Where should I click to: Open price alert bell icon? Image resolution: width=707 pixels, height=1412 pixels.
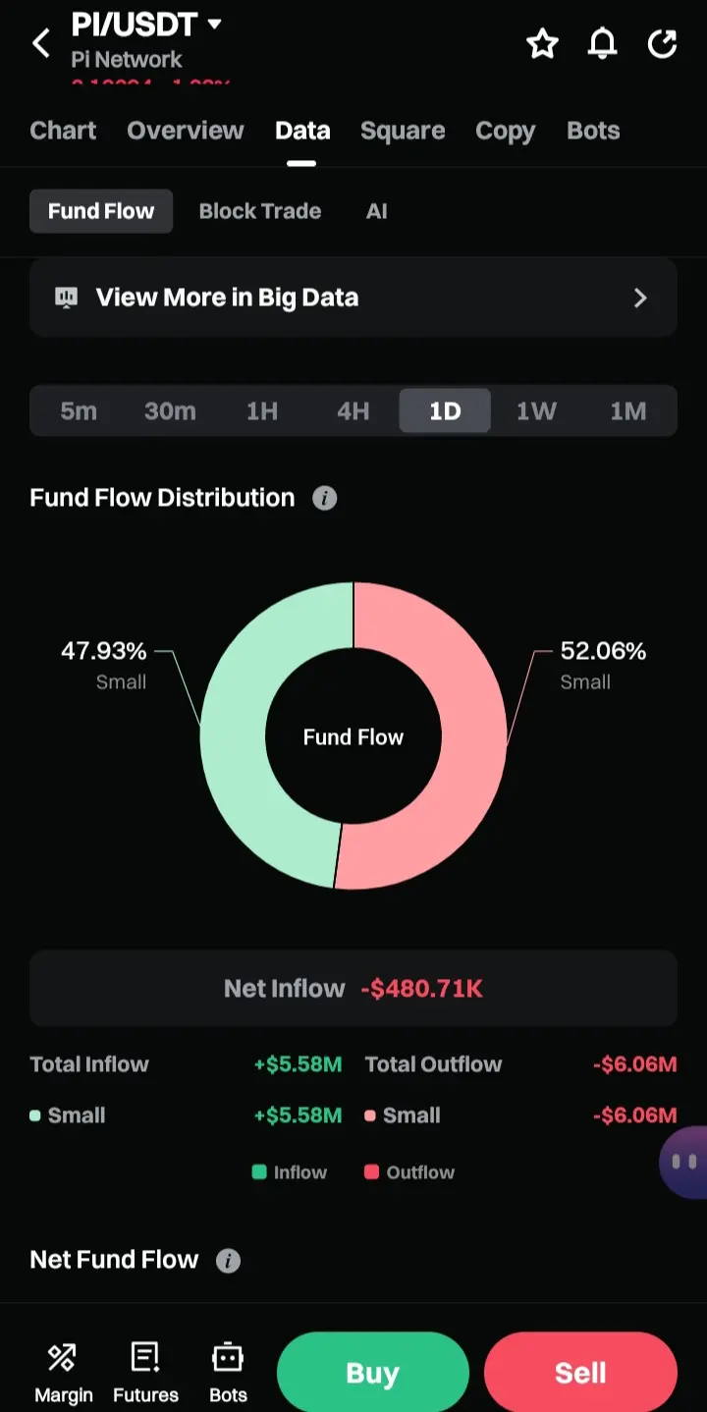pos(602,43)
